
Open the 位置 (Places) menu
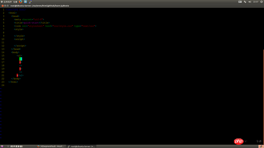tap(15, 2)
